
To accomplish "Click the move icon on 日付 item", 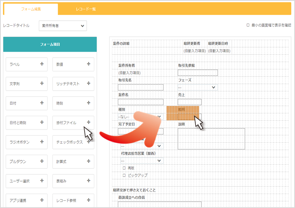I will (x=42, y=103).
